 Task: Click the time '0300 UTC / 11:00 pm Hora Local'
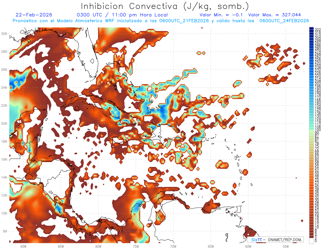(x=122, y=15)
